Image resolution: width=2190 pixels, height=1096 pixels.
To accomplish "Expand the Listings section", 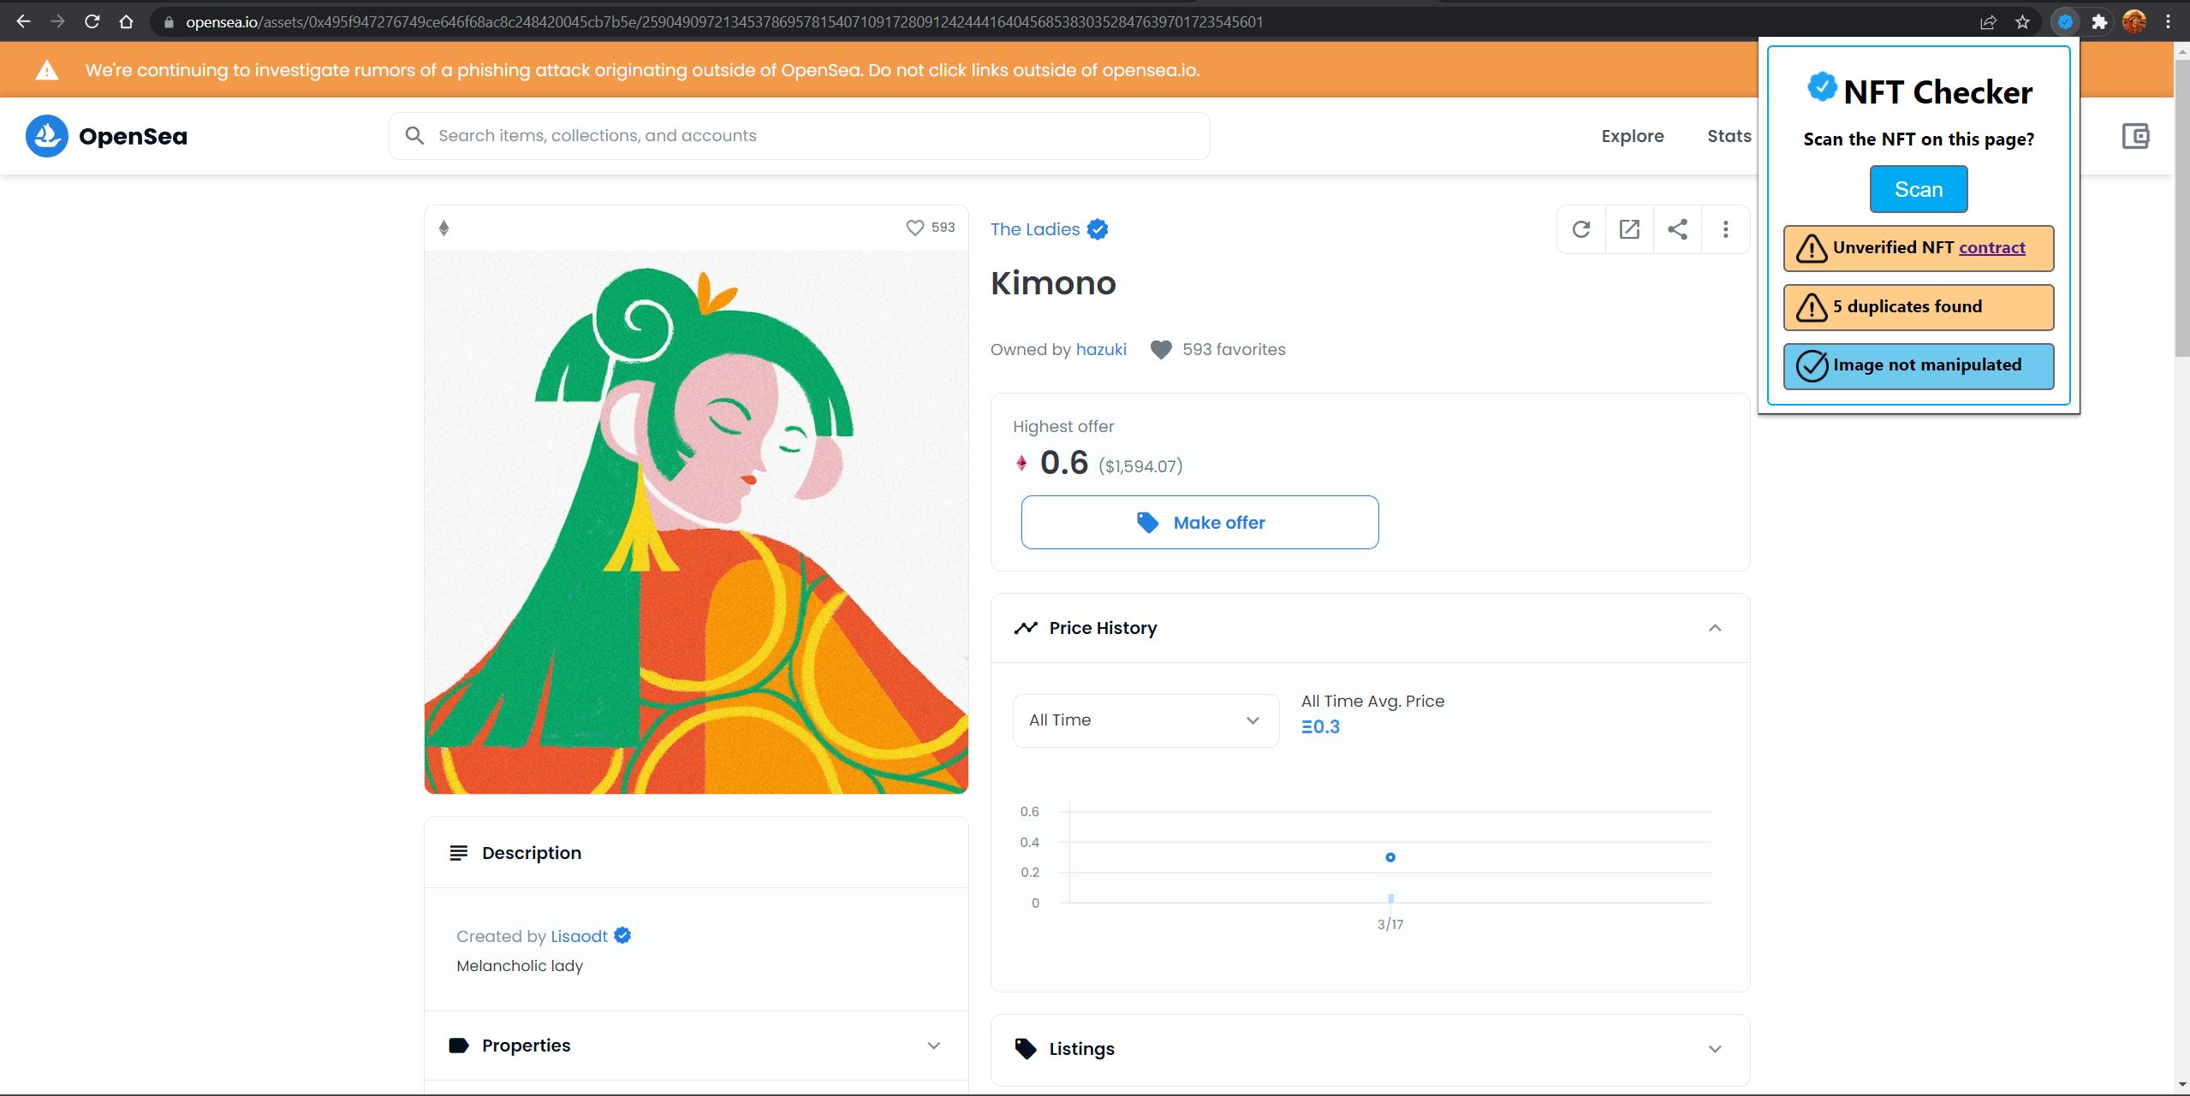I will click(1714, 1049).
